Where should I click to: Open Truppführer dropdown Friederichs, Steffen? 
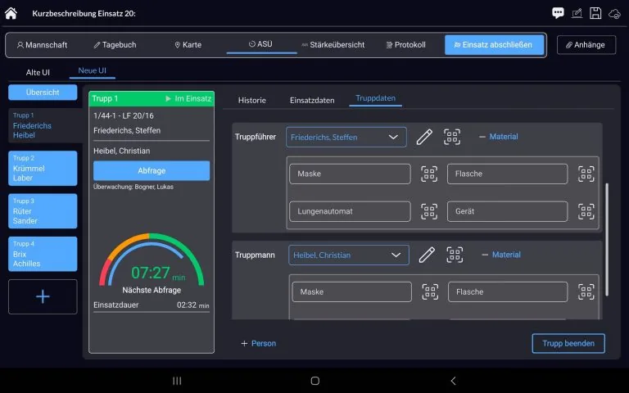click(x=346, y=138)
